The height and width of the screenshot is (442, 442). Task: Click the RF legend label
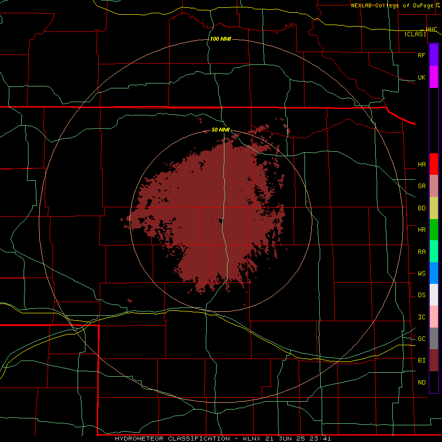point(421,55)
